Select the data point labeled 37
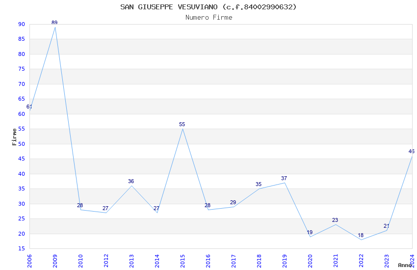 (x=285, y=183)
